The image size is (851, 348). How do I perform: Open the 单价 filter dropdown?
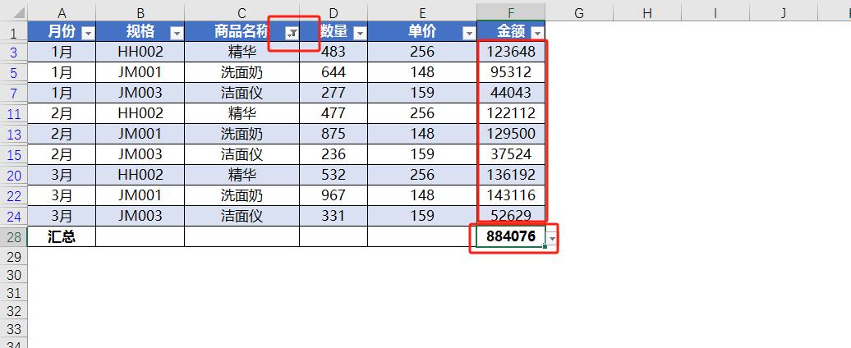pyautogui.click(x=470, y=34)
